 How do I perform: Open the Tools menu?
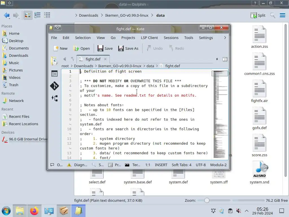[189, 38]
